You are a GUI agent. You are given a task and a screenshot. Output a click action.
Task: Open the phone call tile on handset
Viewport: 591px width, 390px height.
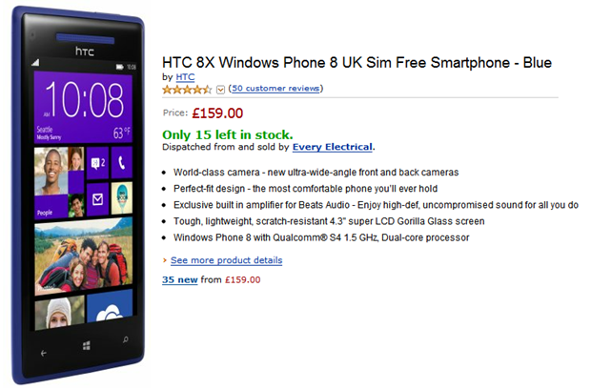coord(121,162)
